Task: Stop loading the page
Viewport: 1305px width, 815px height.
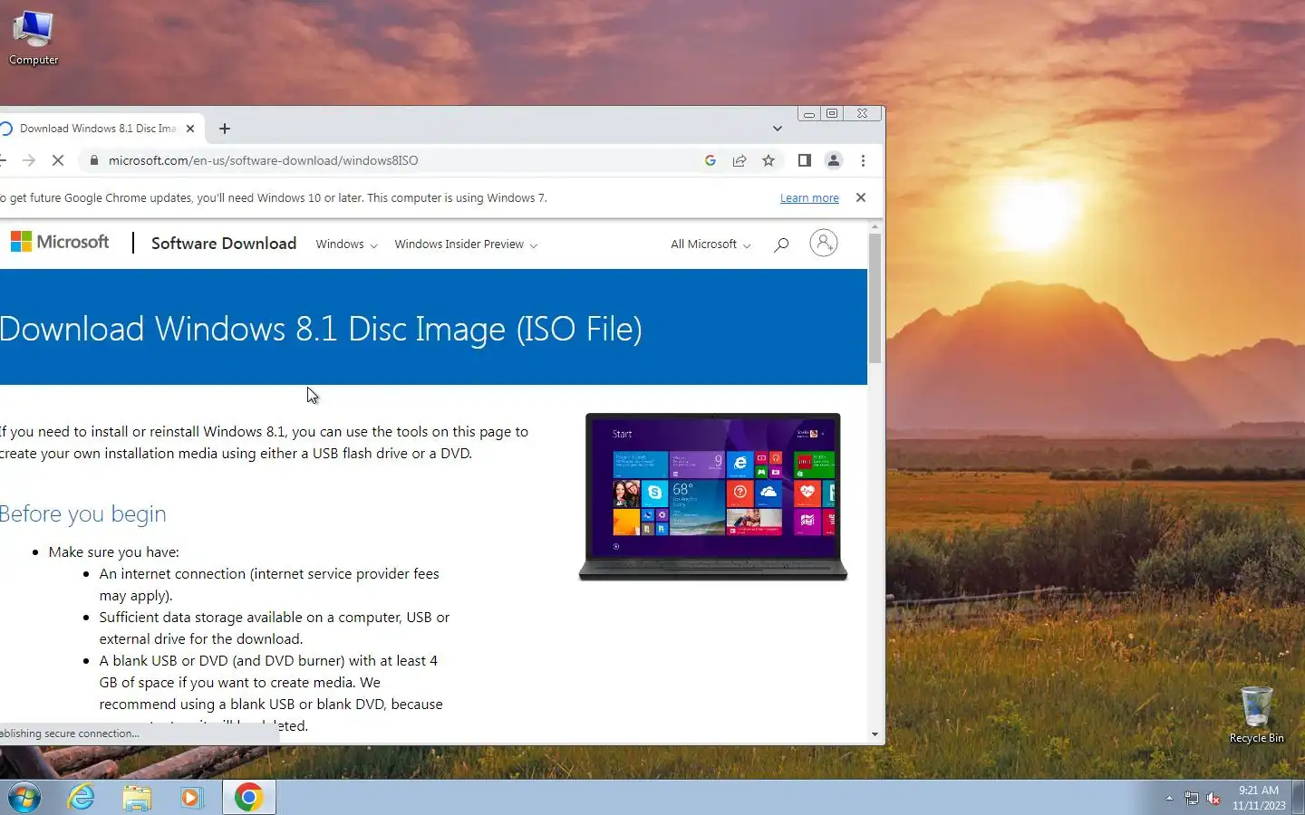Action: [57, 160]
